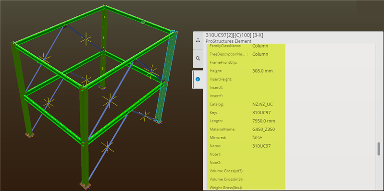Screen dimensions: 384x191
Task: Select the Mirrored value false
Action: (257, 137)
